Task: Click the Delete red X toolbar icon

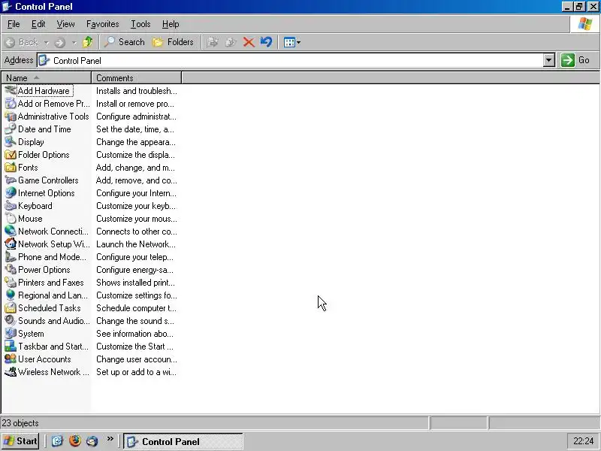Action: click(x=249, y=42)
